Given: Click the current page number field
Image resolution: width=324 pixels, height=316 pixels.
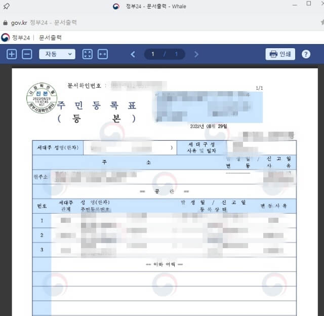Looking at the screenshot, I should click(153, 54).
